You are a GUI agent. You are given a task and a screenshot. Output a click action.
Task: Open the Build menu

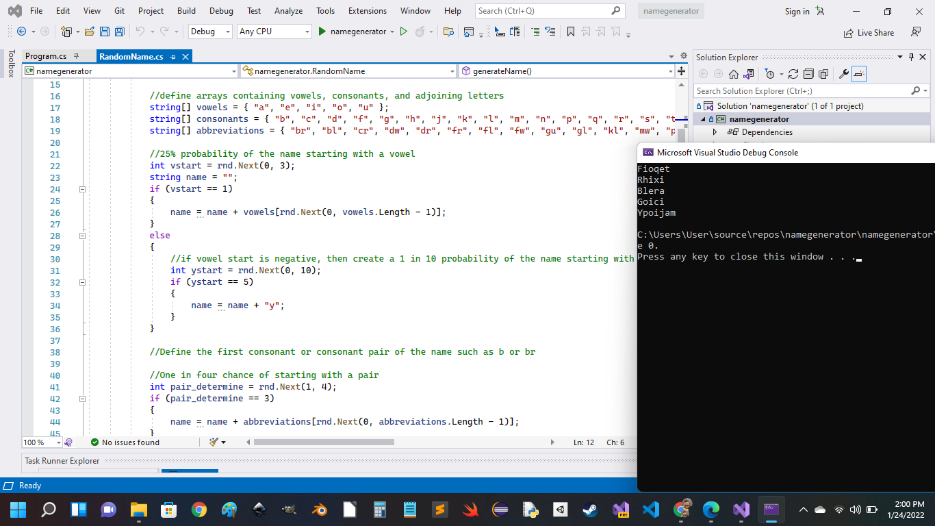click(x=186, y=11)
